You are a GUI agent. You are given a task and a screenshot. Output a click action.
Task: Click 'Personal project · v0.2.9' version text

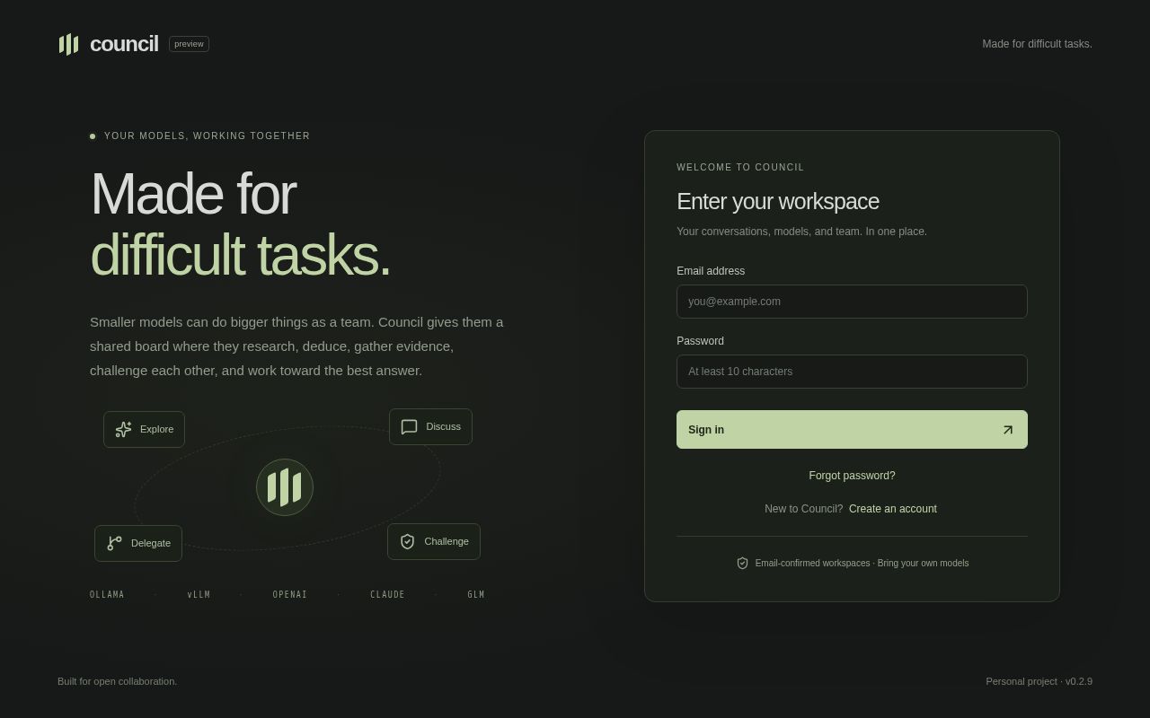pyautogui.click(x=1039, y=681)
